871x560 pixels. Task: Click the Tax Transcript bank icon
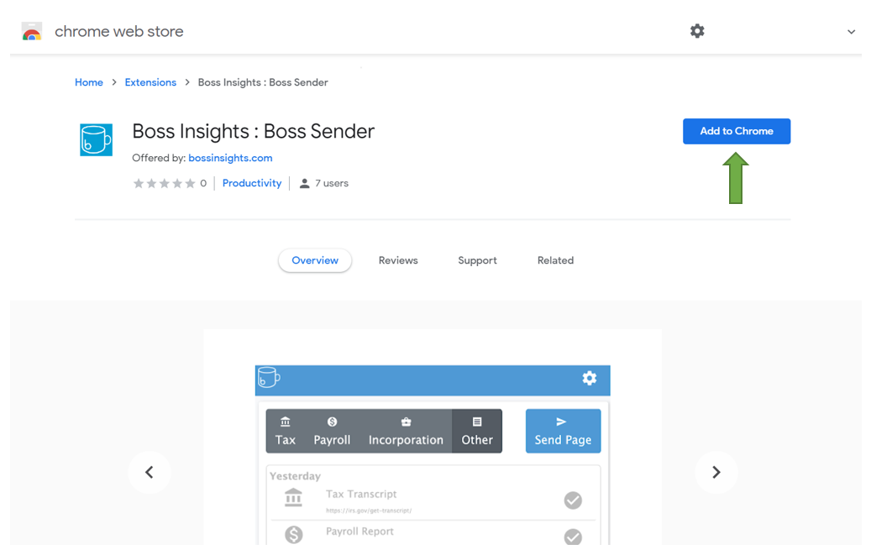(293, 497)
